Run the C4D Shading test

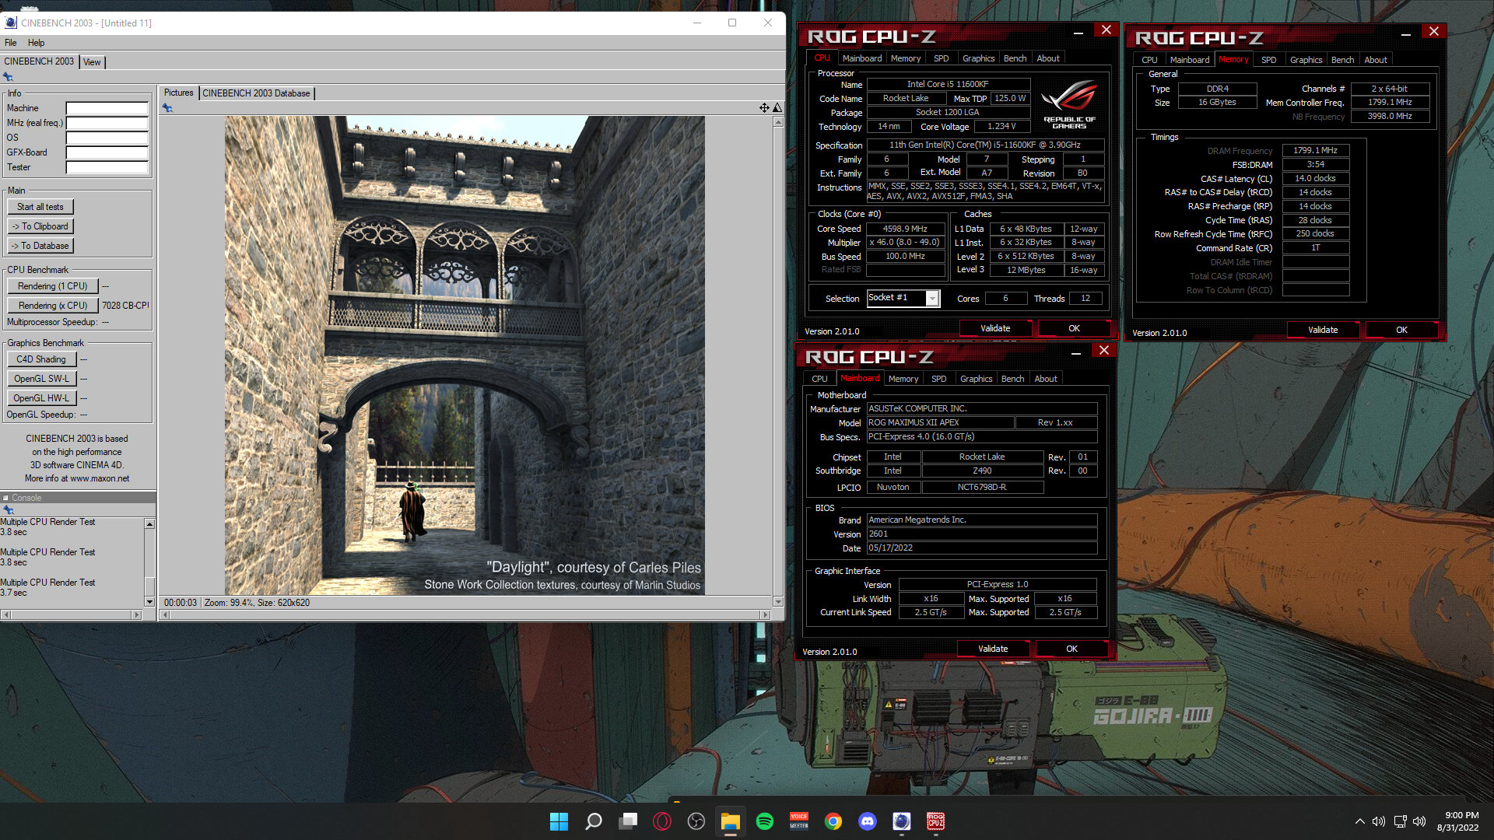42,359
